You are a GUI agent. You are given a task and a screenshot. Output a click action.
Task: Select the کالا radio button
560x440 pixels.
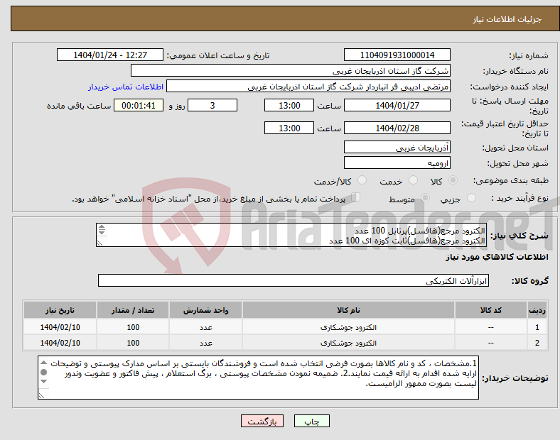point(453,180)
